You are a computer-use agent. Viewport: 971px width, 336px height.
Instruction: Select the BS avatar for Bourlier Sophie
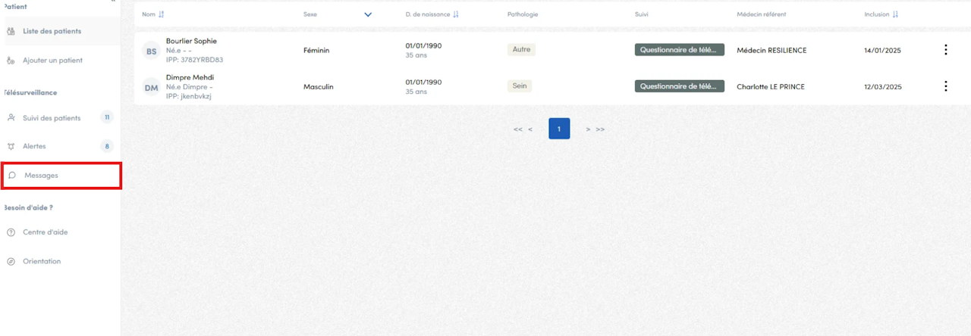152,51
